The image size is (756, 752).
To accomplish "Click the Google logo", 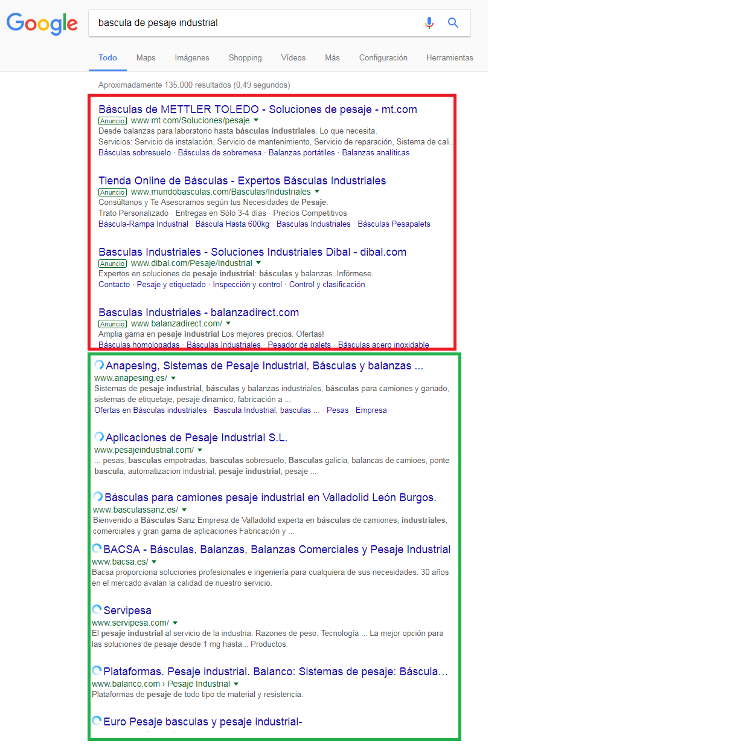I will [x=42, y=24].
